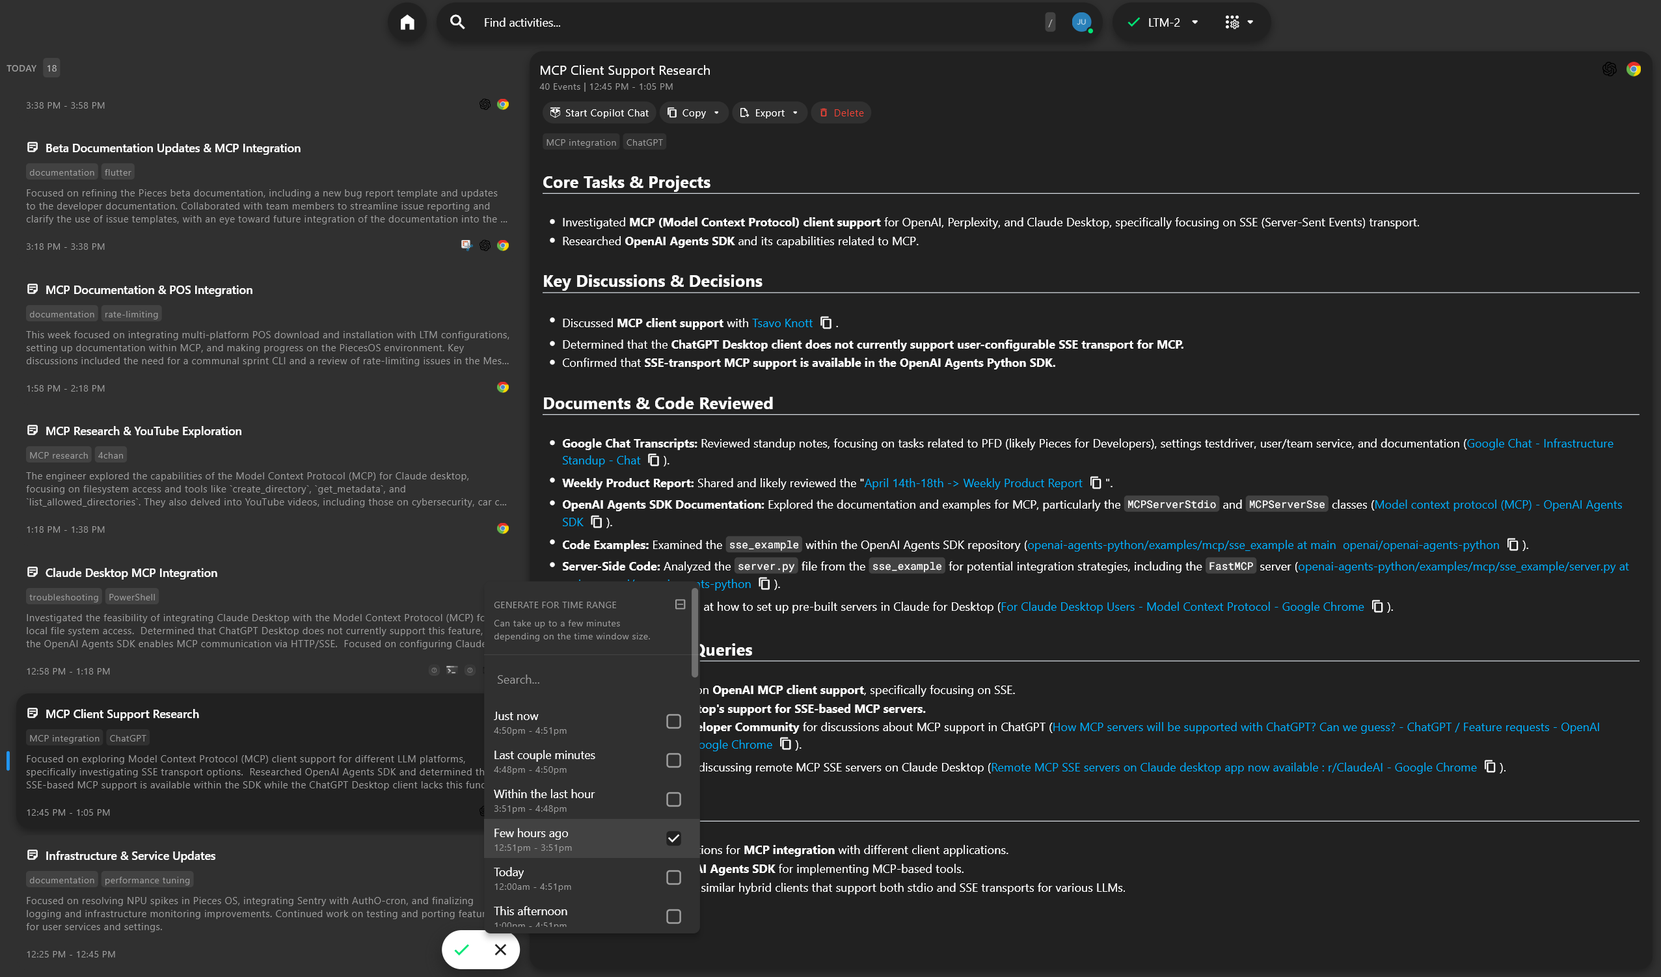Click the ChatGPT icon in summary header
Screen dimensions: 1661x977
coord(1609,69)
